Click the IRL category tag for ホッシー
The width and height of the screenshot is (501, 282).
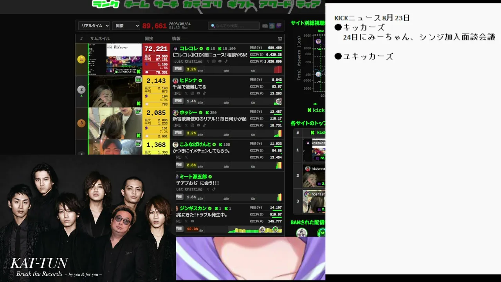point(177,126)
